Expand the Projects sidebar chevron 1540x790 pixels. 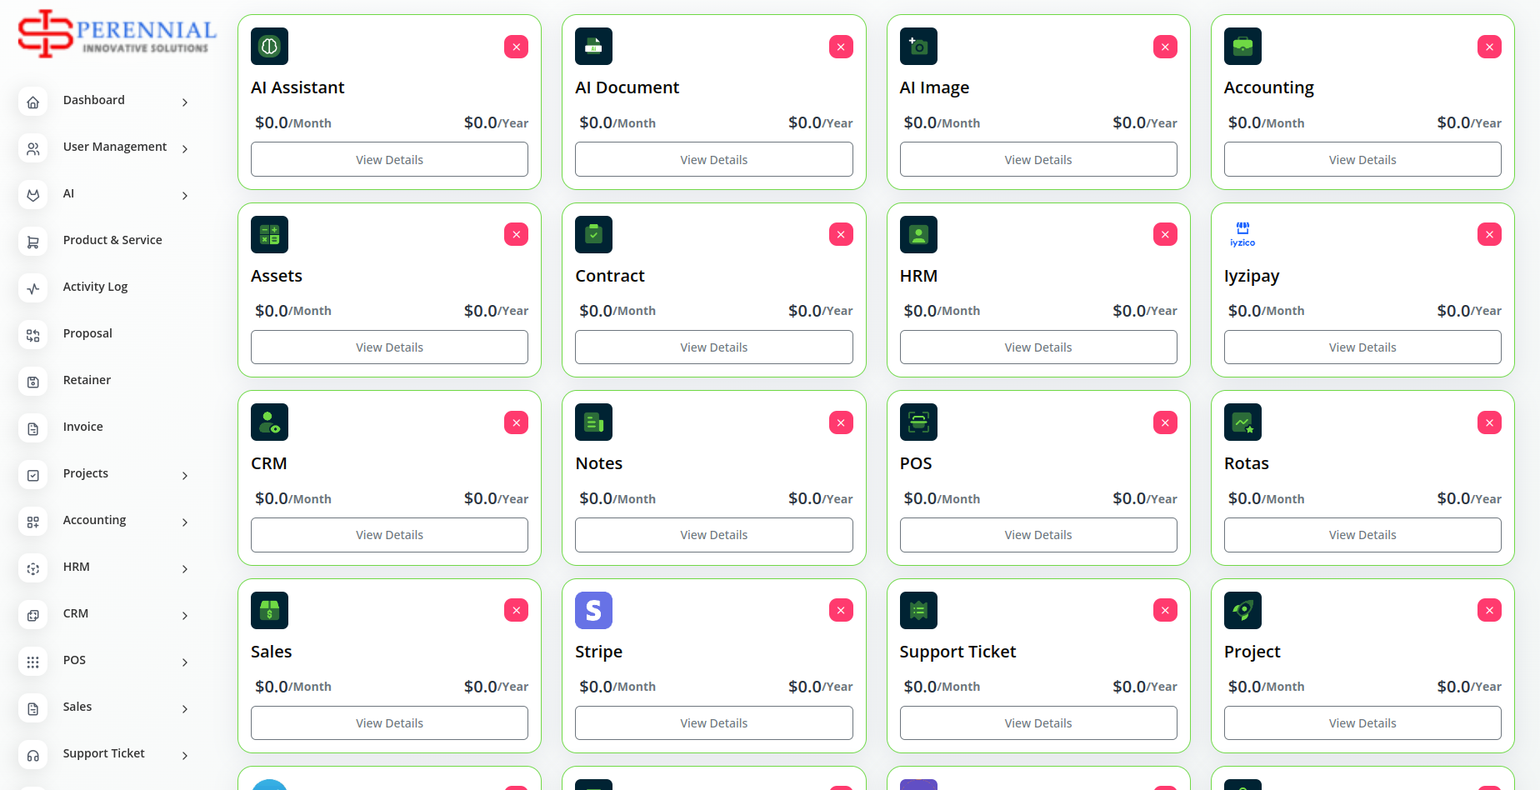pos(185,476)
